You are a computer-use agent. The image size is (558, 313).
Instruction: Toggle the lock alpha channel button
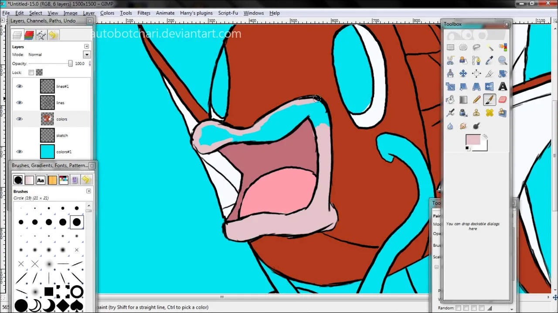pos(39,72)
